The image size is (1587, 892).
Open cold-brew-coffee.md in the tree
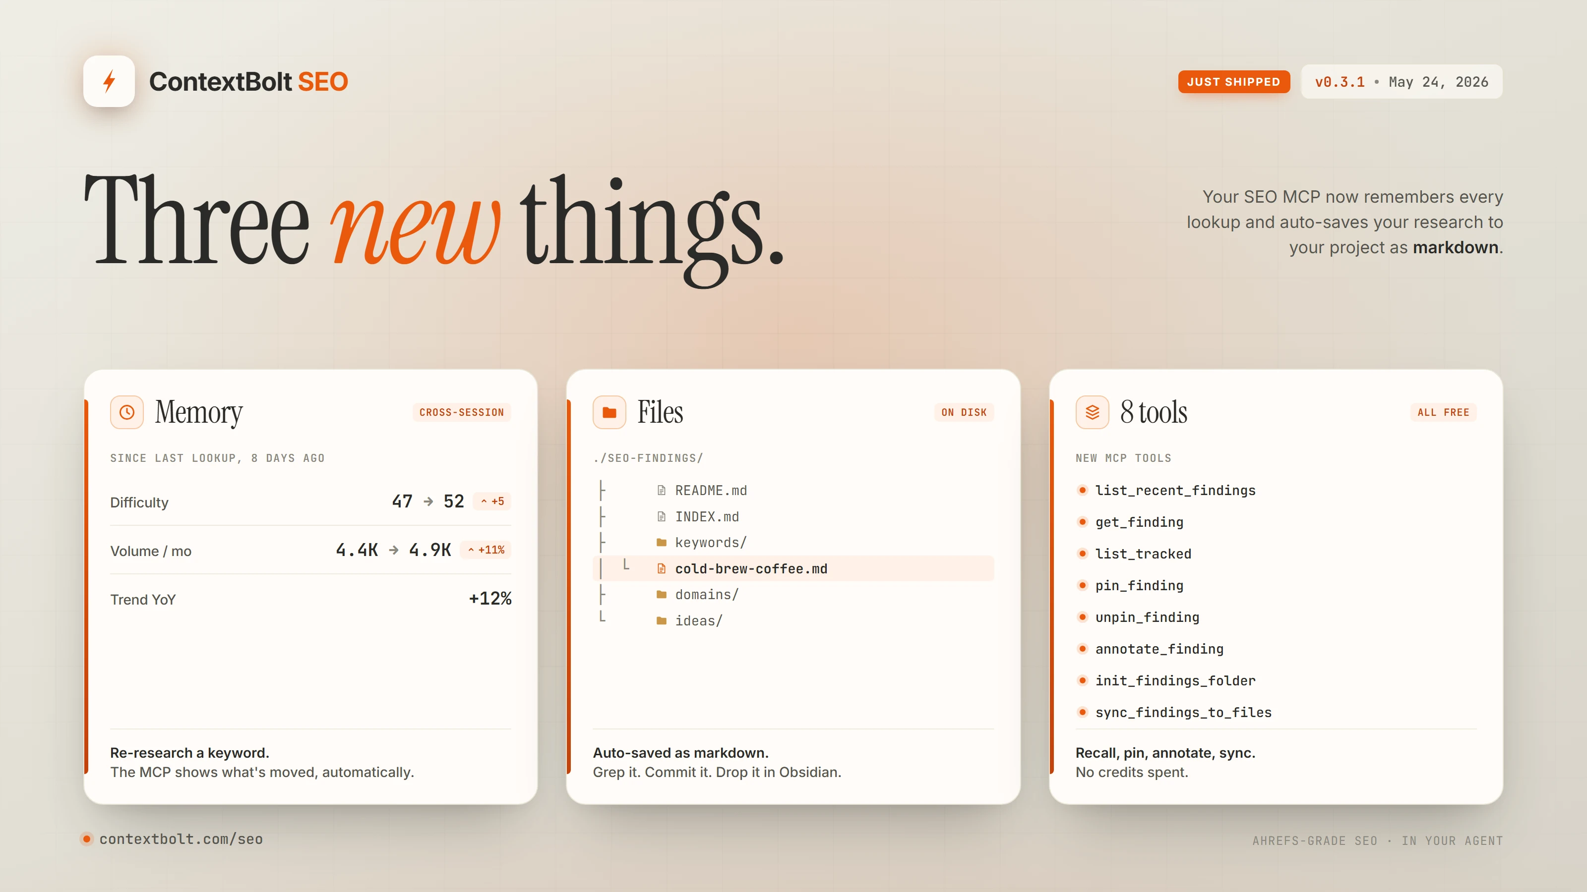tap(793, 569)
